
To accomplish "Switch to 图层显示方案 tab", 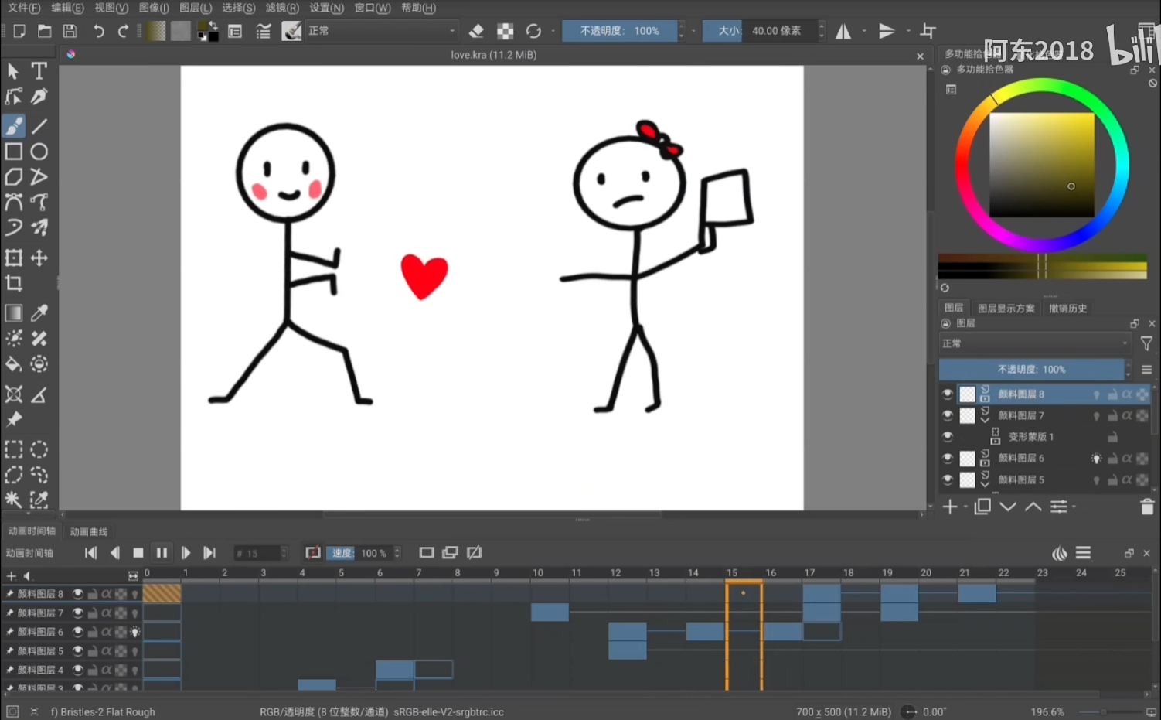I will pos(1006,308).
